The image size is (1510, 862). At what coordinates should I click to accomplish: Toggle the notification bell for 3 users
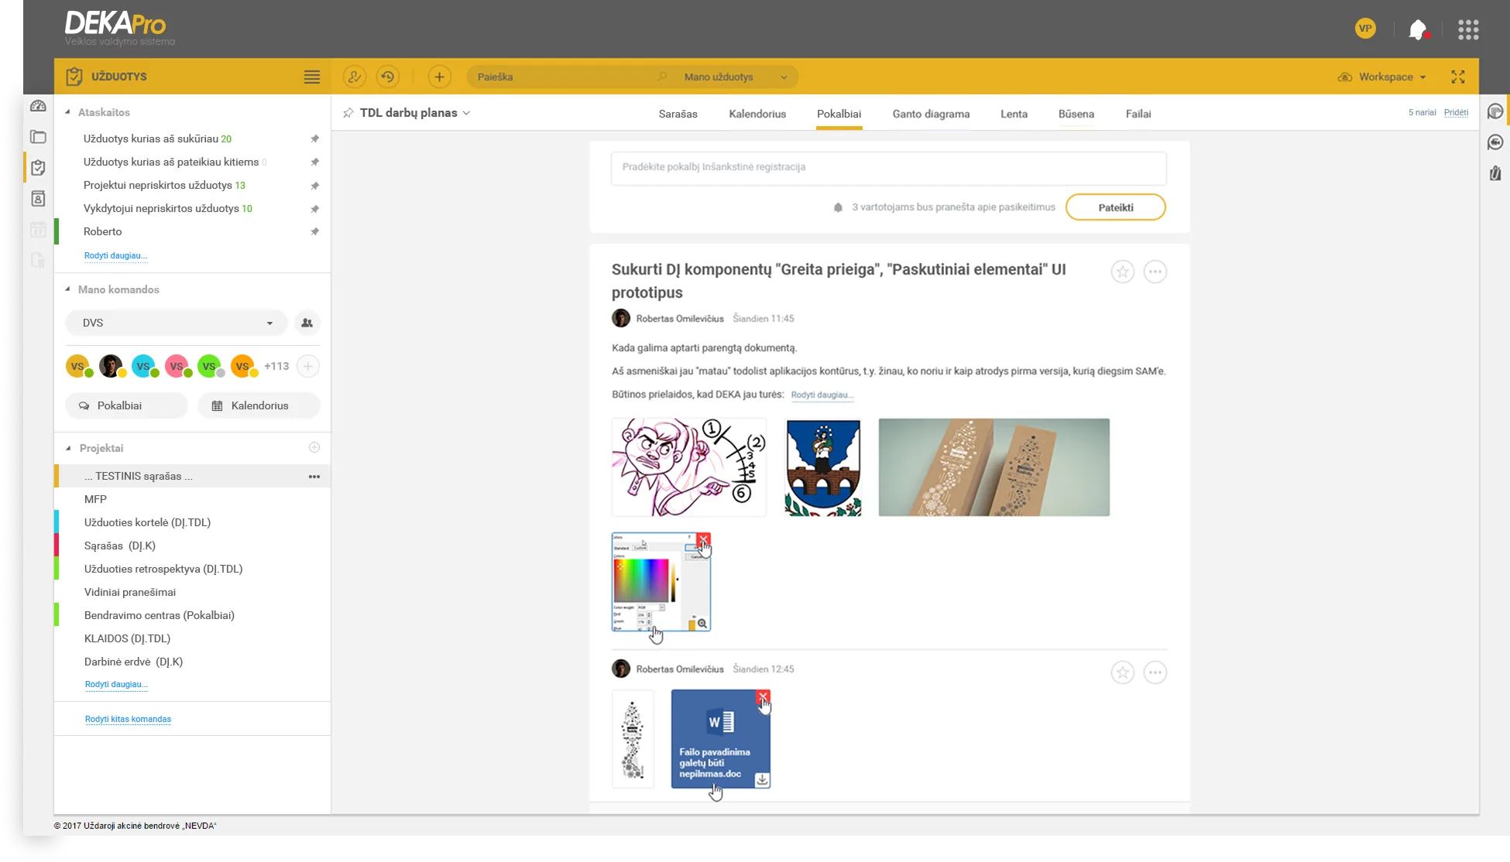pos(838,207)
